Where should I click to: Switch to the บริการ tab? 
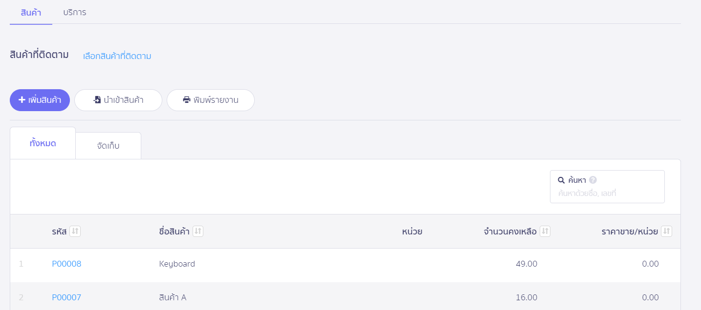tap(75, 12)
